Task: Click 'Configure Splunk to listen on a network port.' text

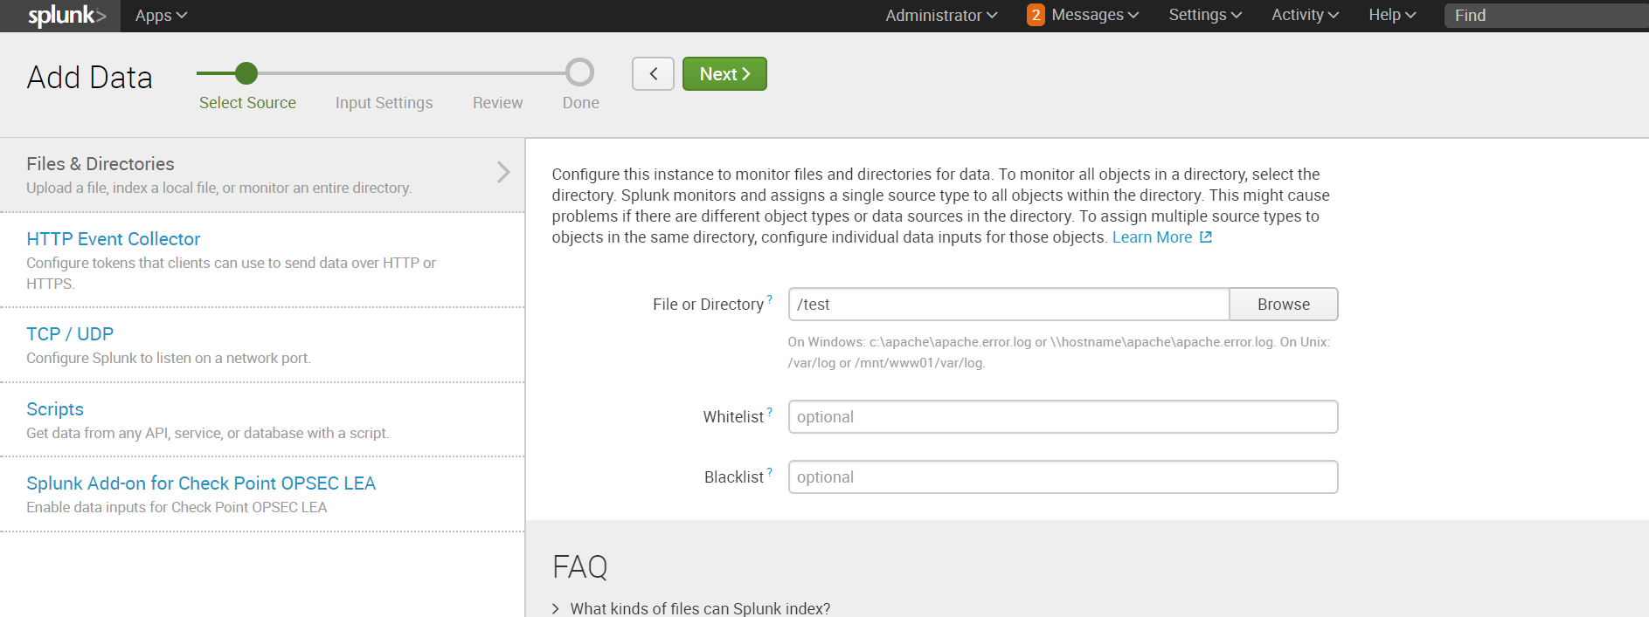Action: click(x=169, y=358)
